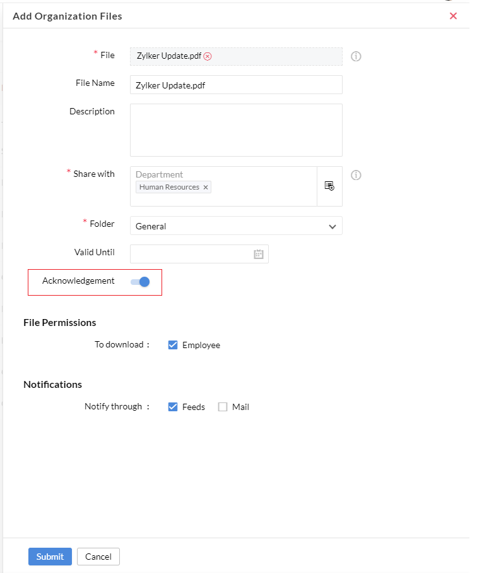Click the File upload drop area

[x=236, y=56]
